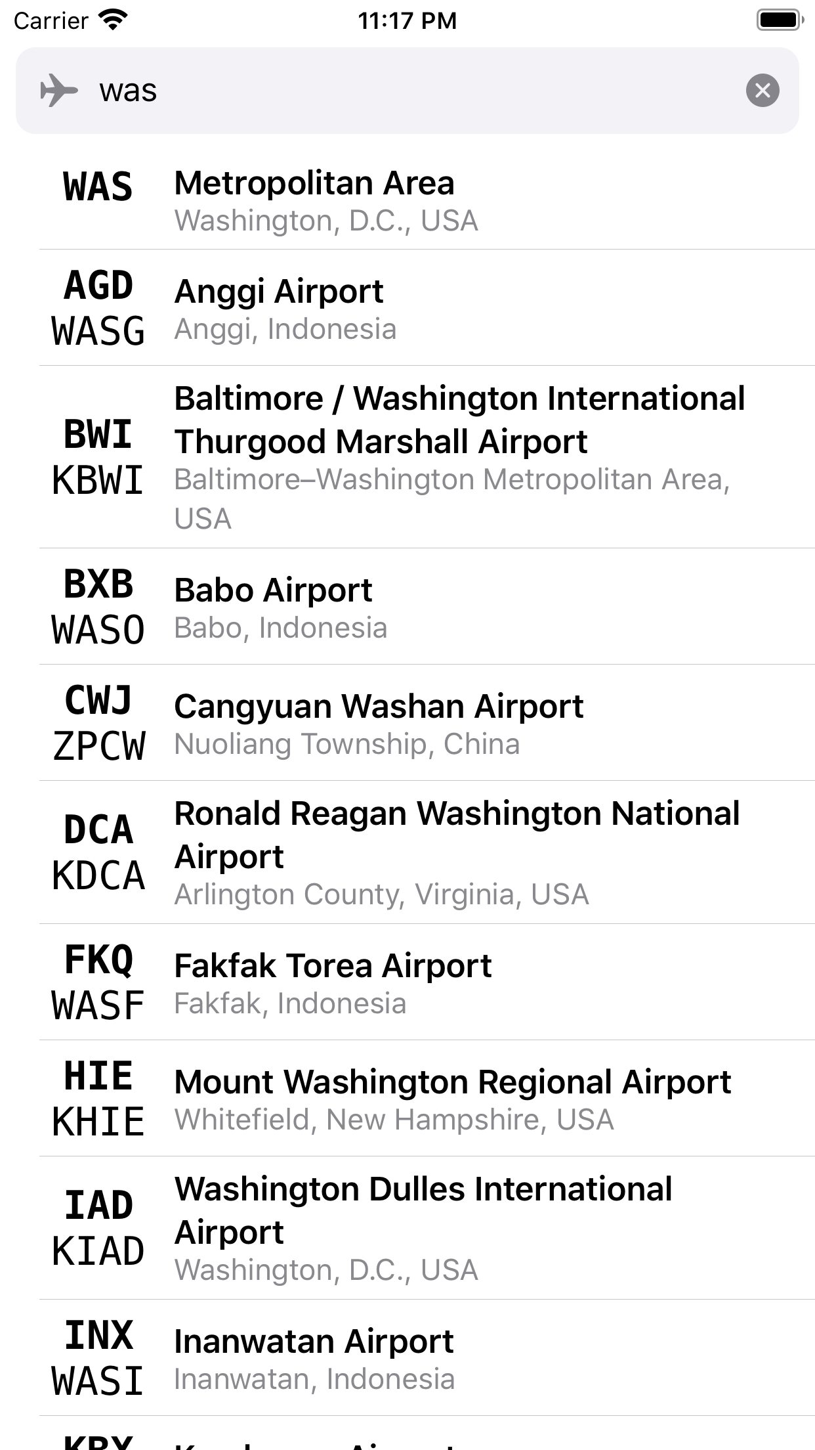This screenshot has height=1450, width=815.
Task: Tap the Wi-Fi icon in status bar
Action: 113,20
